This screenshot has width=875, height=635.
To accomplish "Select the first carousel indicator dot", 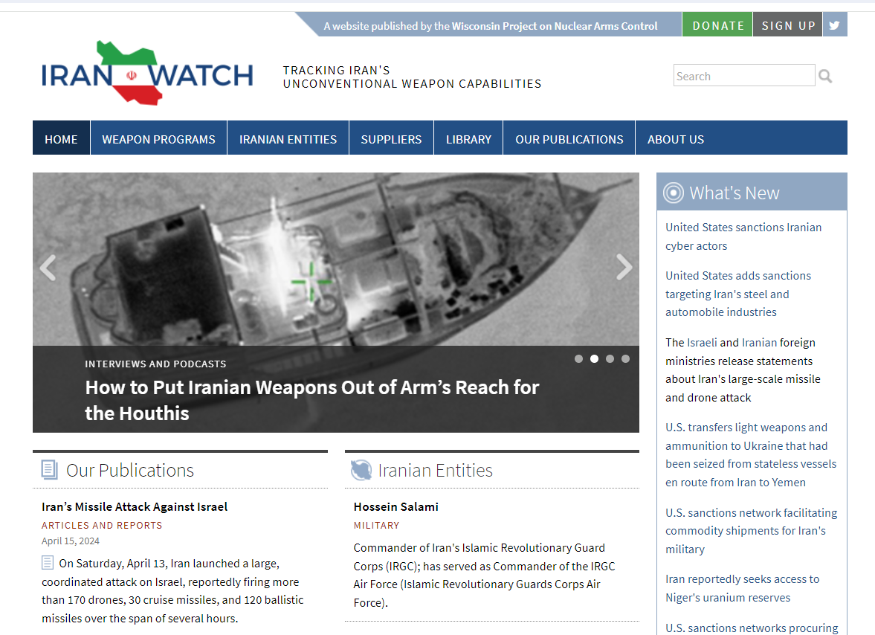I will tap(578, 358).
